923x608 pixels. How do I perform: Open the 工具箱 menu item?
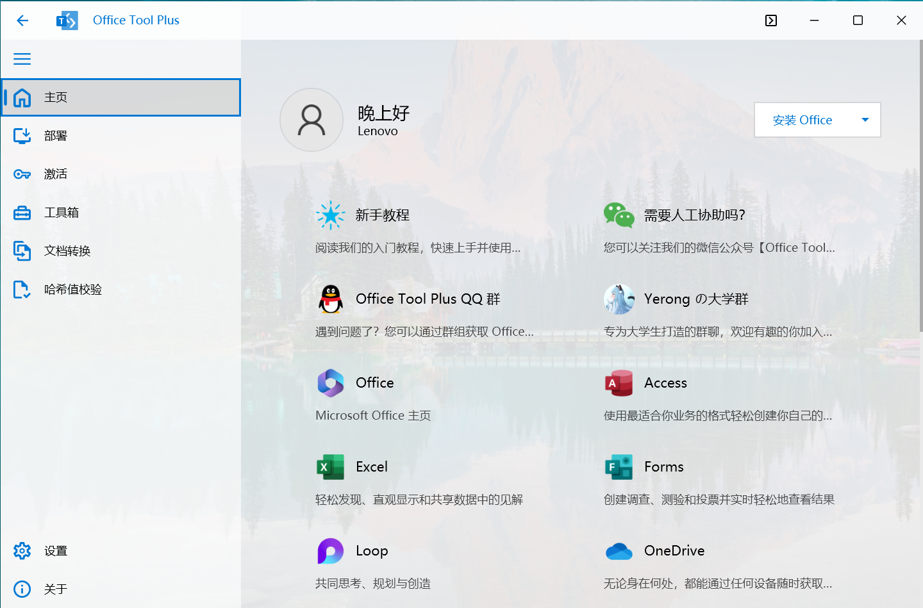[121, 213]
